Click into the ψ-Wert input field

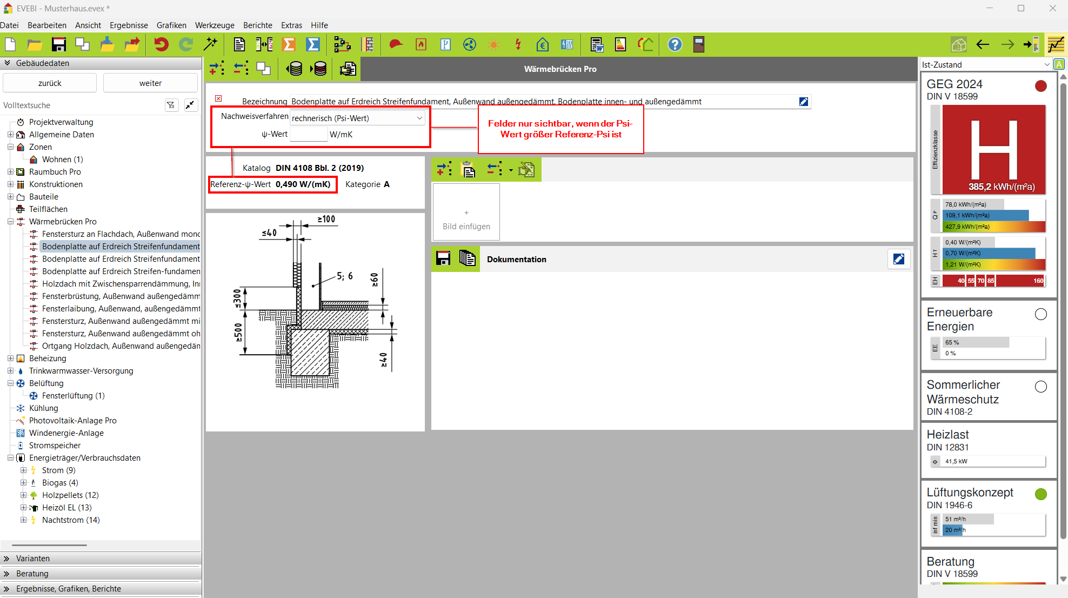[x=309, y=134]
